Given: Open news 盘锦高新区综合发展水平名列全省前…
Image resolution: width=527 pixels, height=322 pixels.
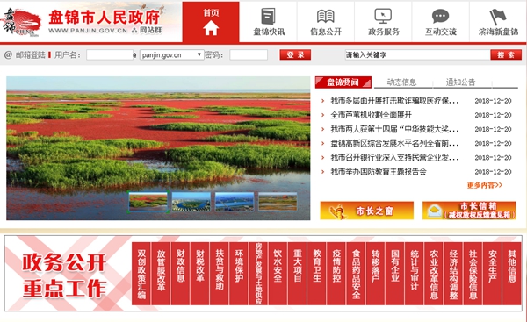Looking at the screenshot, I should coord(394,143).
